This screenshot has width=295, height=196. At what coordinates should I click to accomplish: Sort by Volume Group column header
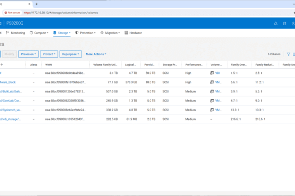216,65
